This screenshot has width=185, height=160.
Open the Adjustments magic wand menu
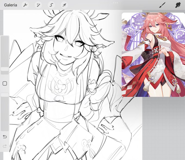click(x=38, y=5)
